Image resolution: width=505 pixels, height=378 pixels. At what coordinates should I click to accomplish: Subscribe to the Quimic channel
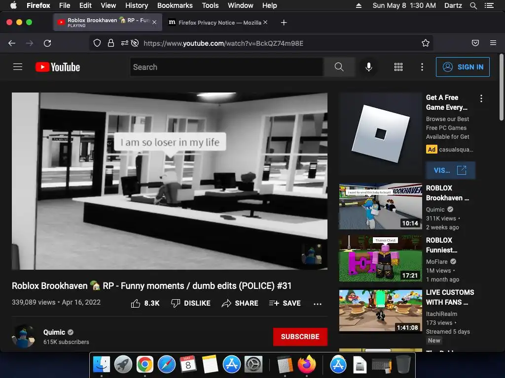point(300,337)
